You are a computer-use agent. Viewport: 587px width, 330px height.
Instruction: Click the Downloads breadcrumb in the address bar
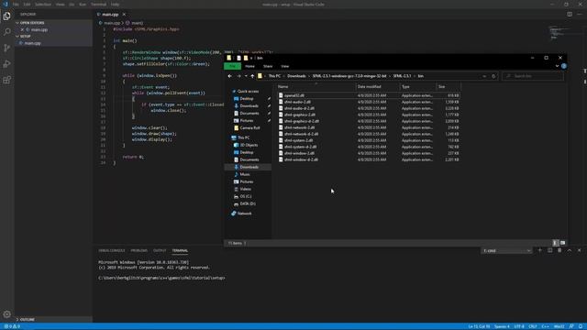pos(296,76)
